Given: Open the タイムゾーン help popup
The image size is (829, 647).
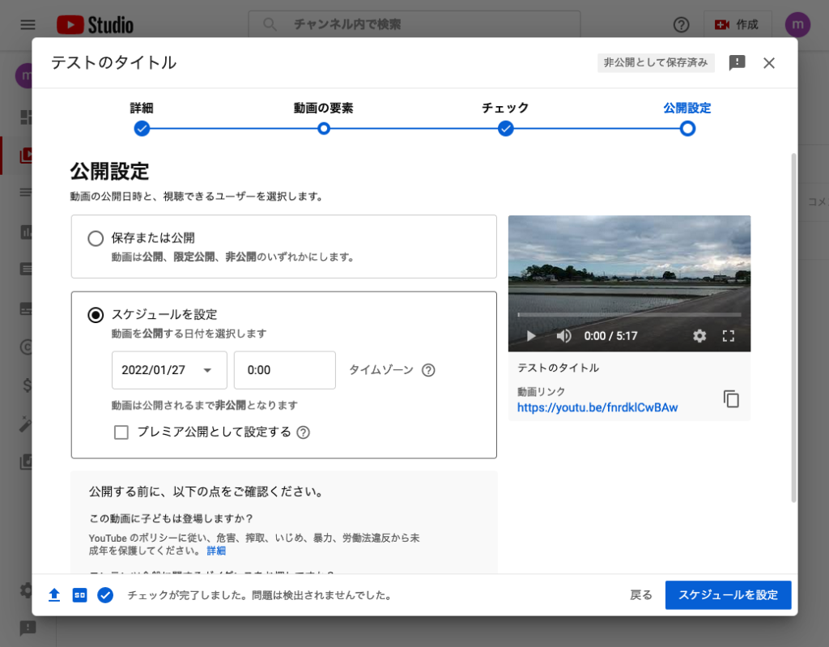Looking at the screenshot, I should (x=429, y=369).
